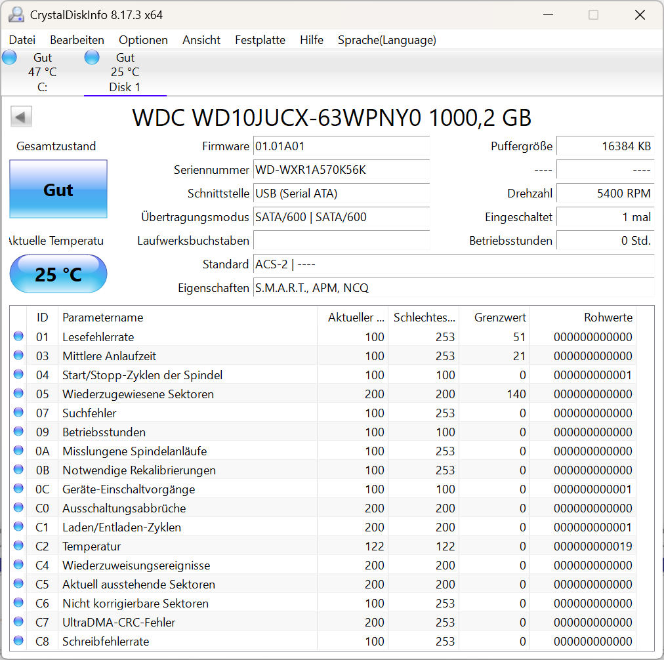Open the Hilfe menu
Screen dimensions: 664x660
pos(312,40)
